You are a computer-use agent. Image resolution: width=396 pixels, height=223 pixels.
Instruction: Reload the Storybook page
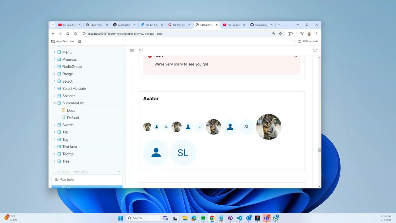tap(68, 34)
